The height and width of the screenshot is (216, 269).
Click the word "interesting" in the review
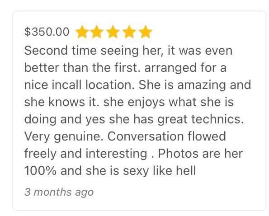[116, 154]
